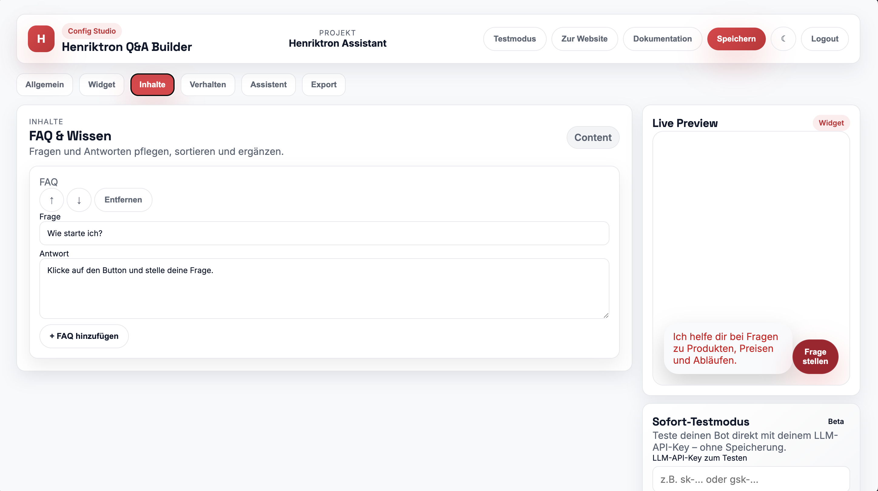Viewport: 878px width, 491px height.
Task: Switch to the Verhalten tab
Action: pyautogui.click(x=208, y=85)
